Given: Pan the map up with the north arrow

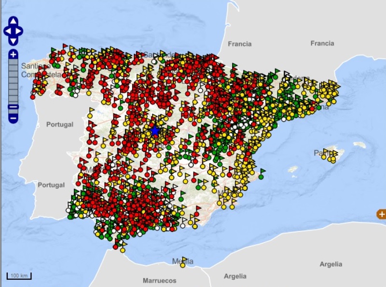Looking at the screenshot, I should [x=14, y=21].
